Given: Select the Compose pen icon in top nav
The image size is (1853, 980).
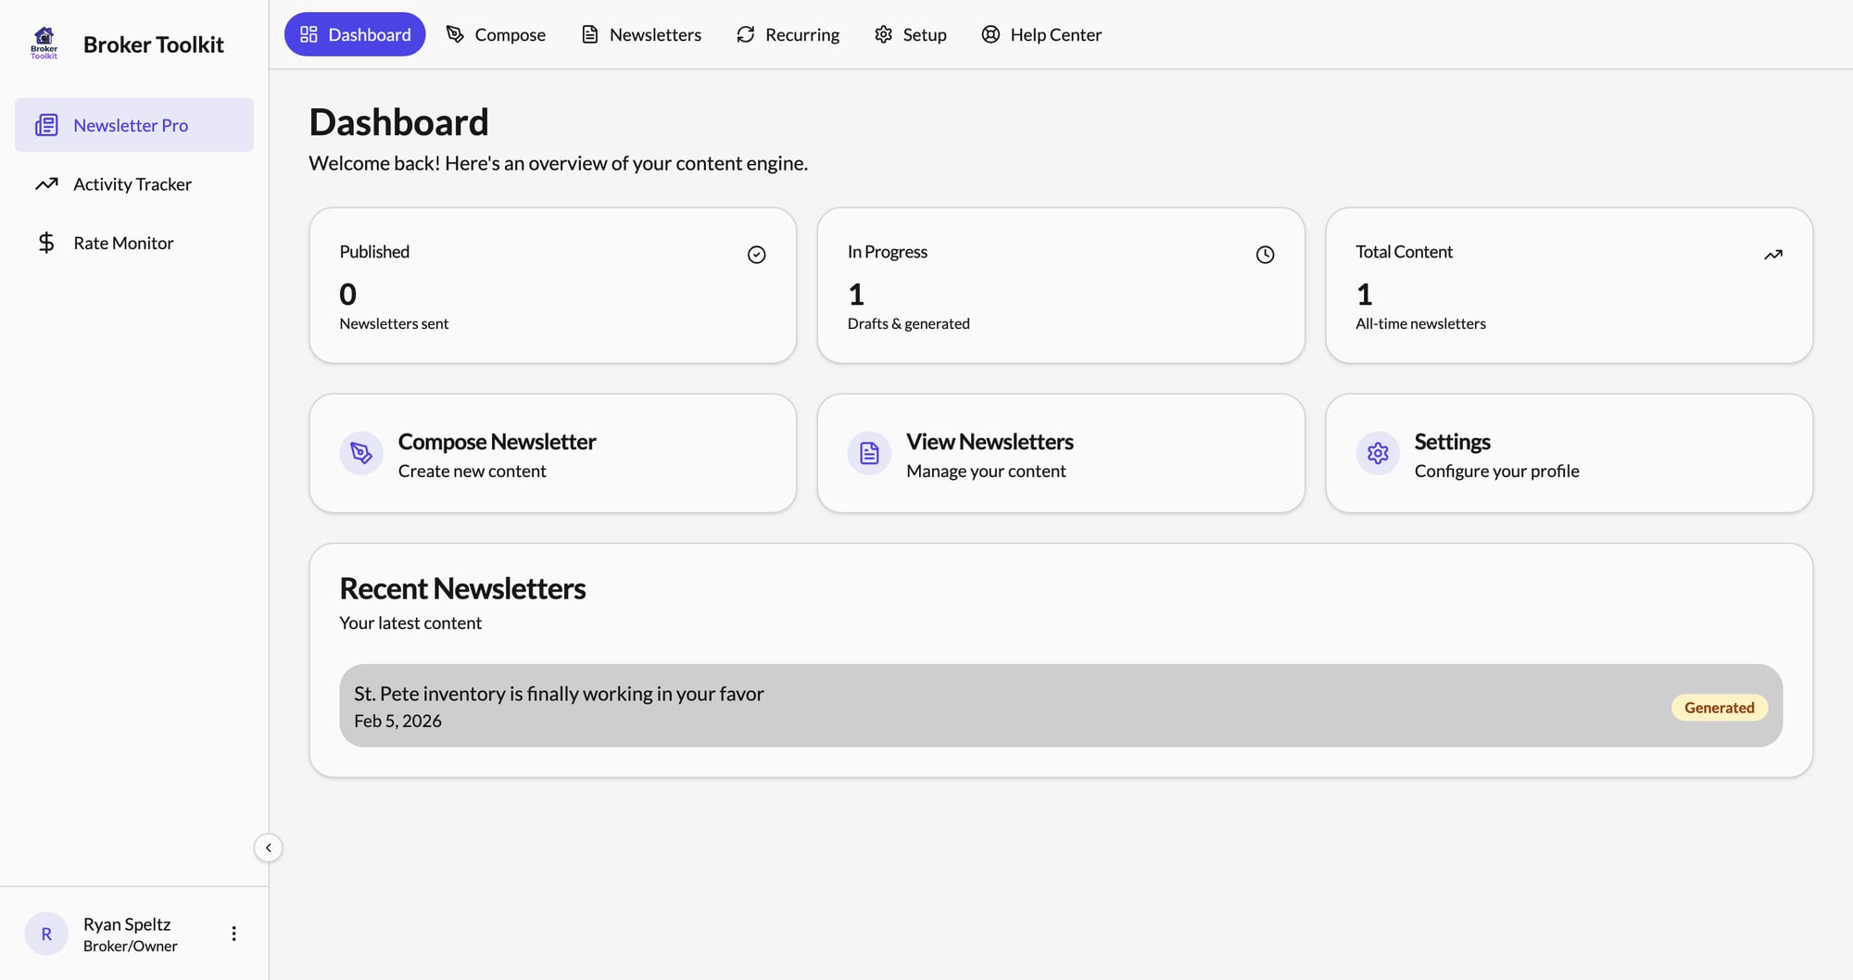Looking at the screenshot, I should [x=455, y=33].
